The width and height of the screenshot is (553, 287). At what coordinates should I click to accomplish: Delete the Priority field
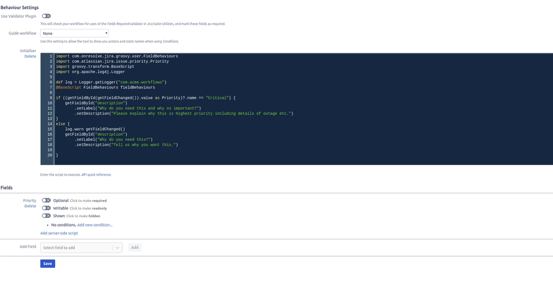click(30, 206)
